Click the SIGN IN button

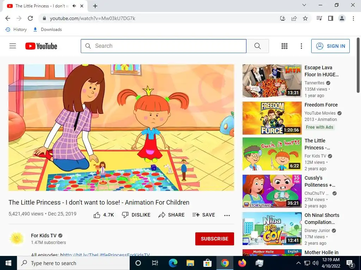330,46
